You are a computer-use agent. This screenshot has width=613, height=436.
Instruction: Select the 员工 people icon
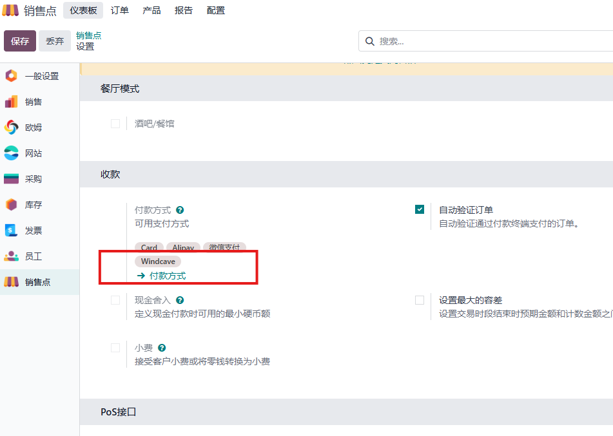point(12,256)
